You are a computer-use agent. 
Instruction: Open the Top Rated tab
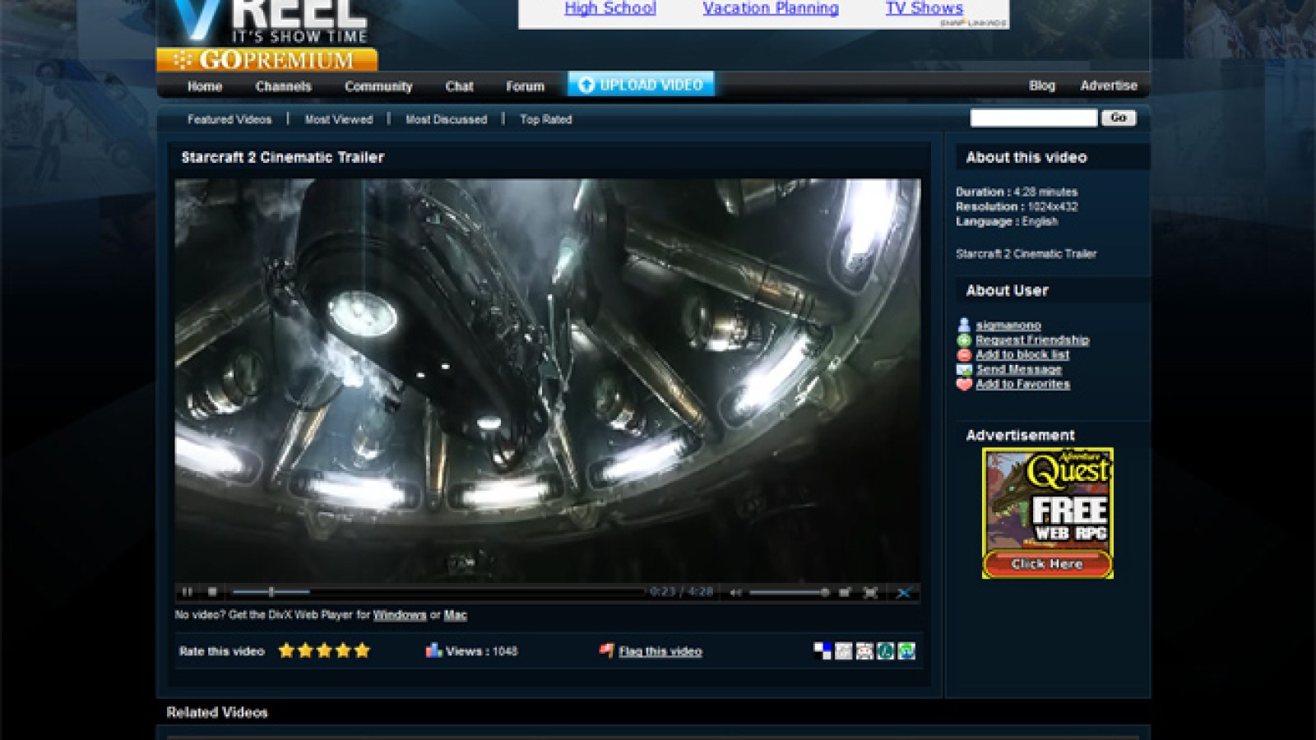[x=544, y=119]
